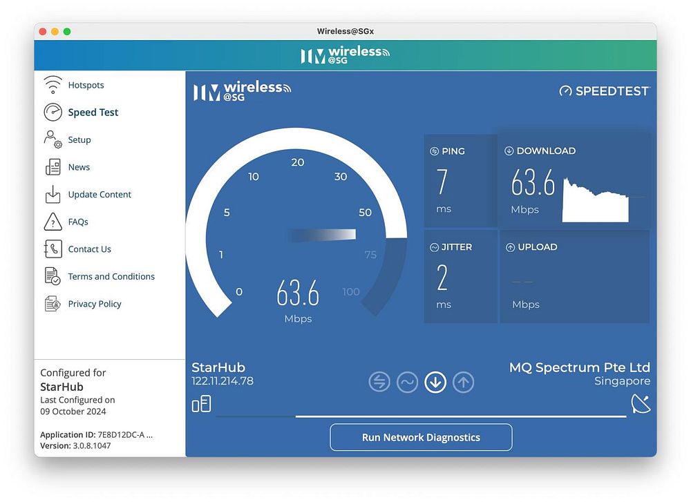The image size is (691, 502).
Task: Click the Version 3.0.8.1047 text
Action: coord(75,445)
